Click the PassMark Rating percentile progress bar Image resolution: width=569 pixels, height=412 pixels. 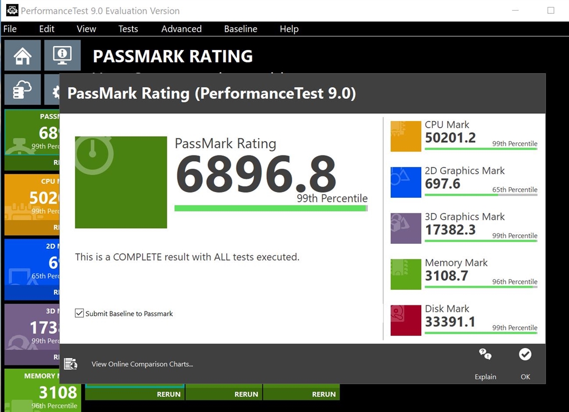[x=271, y=208]
